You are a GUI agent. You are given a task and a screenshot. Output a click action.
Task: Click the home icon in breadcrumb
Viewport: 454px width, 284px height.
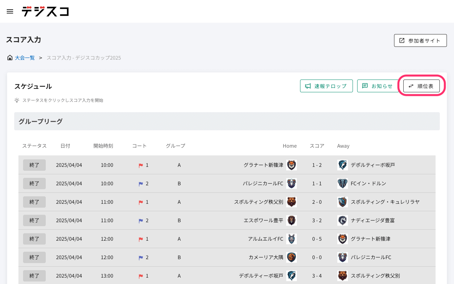(x=10, y=58)
